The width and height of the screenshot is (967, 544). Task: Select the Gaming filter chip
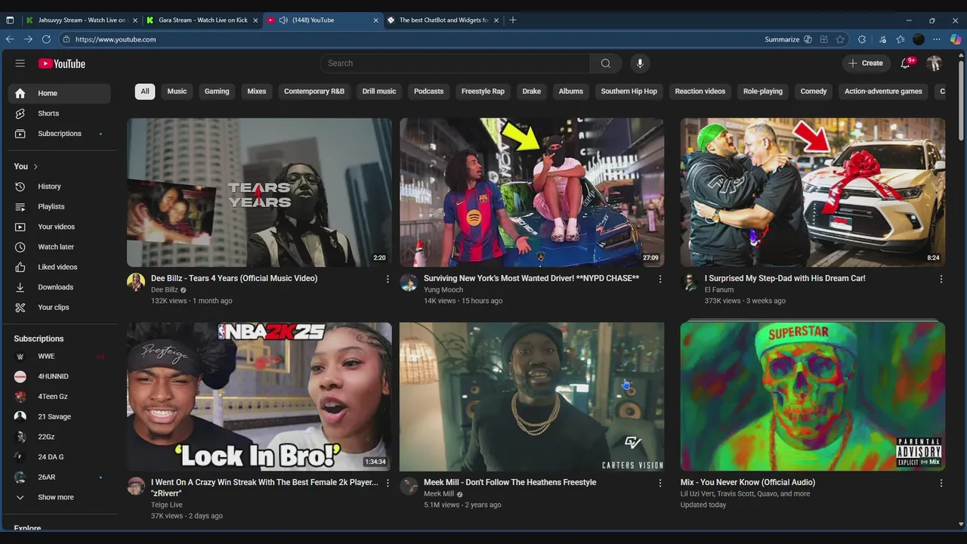[217, 91]
